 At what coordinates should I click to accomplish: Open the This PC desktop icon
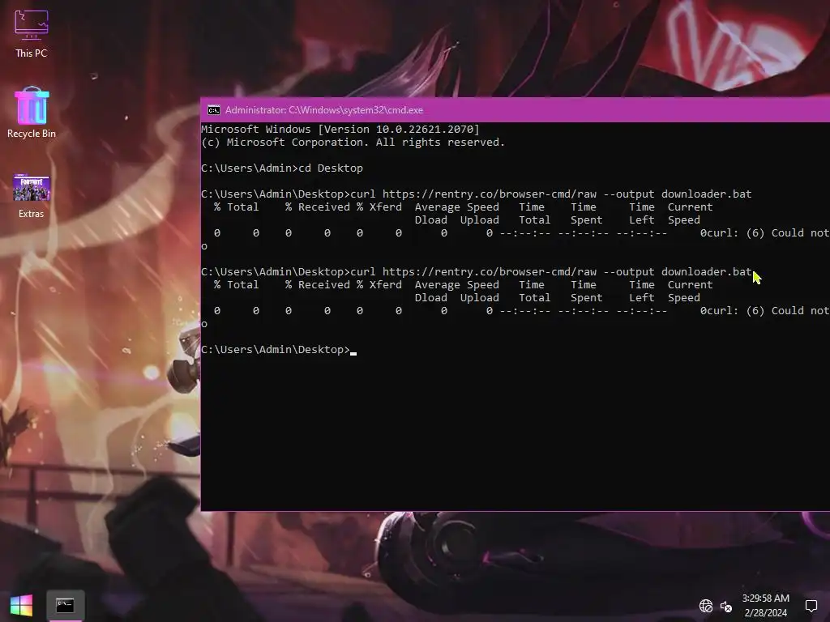(x=32, y=33)
